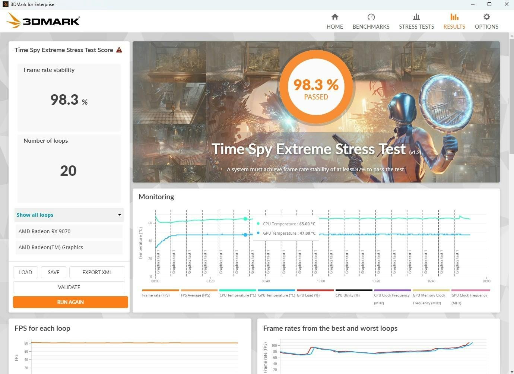Go to the Home page icon
514x374 pixels.
pos(335,17)
